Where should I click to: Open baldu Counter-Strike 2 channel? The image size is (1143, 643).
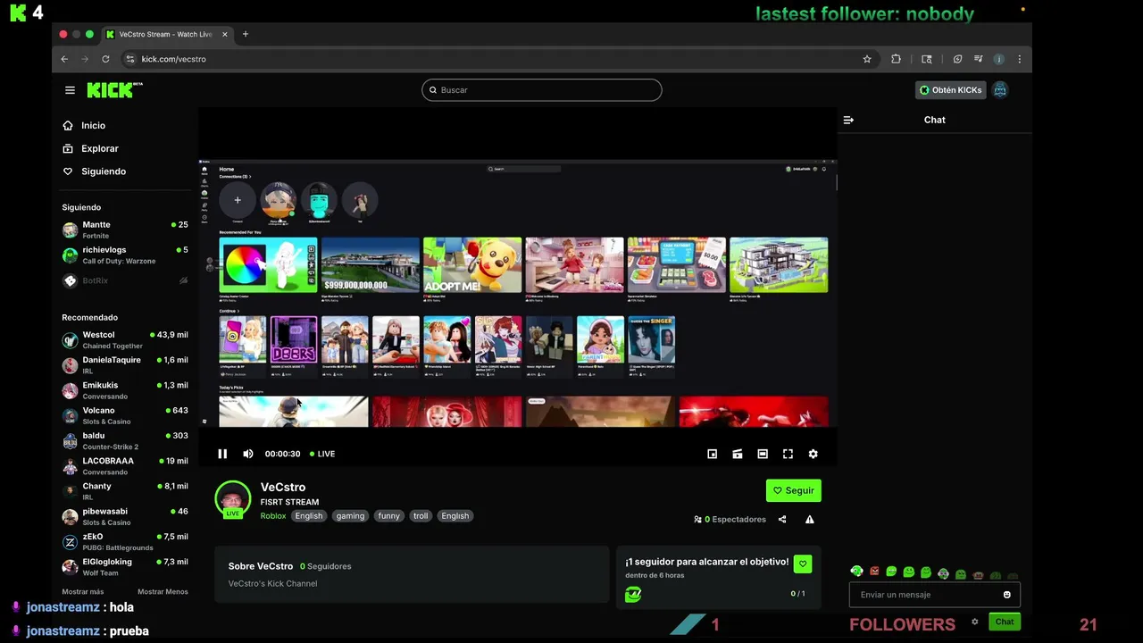125,440
